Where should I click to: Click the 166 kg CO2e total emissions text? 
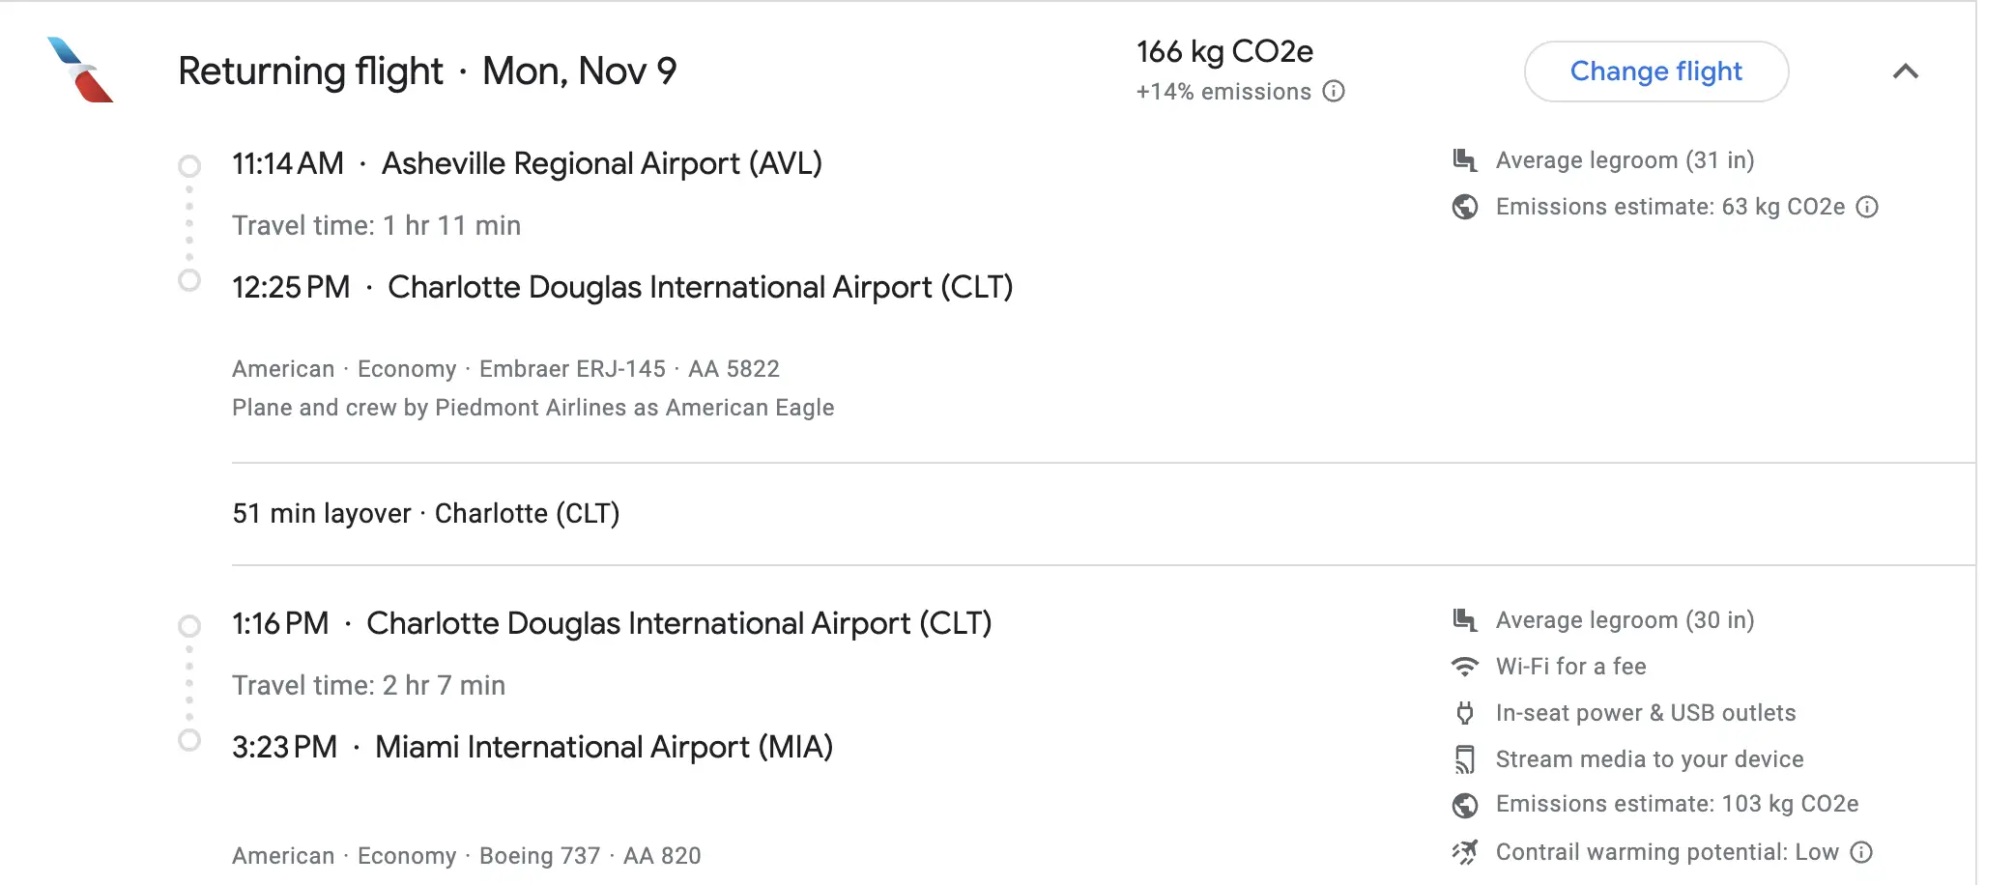(1224, 52)
